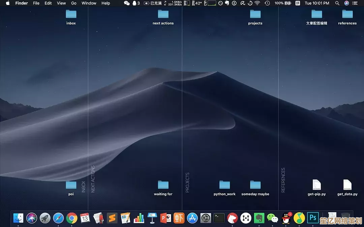
Task: Open Photoshop in the dock
Action: (x=313, y=218)
